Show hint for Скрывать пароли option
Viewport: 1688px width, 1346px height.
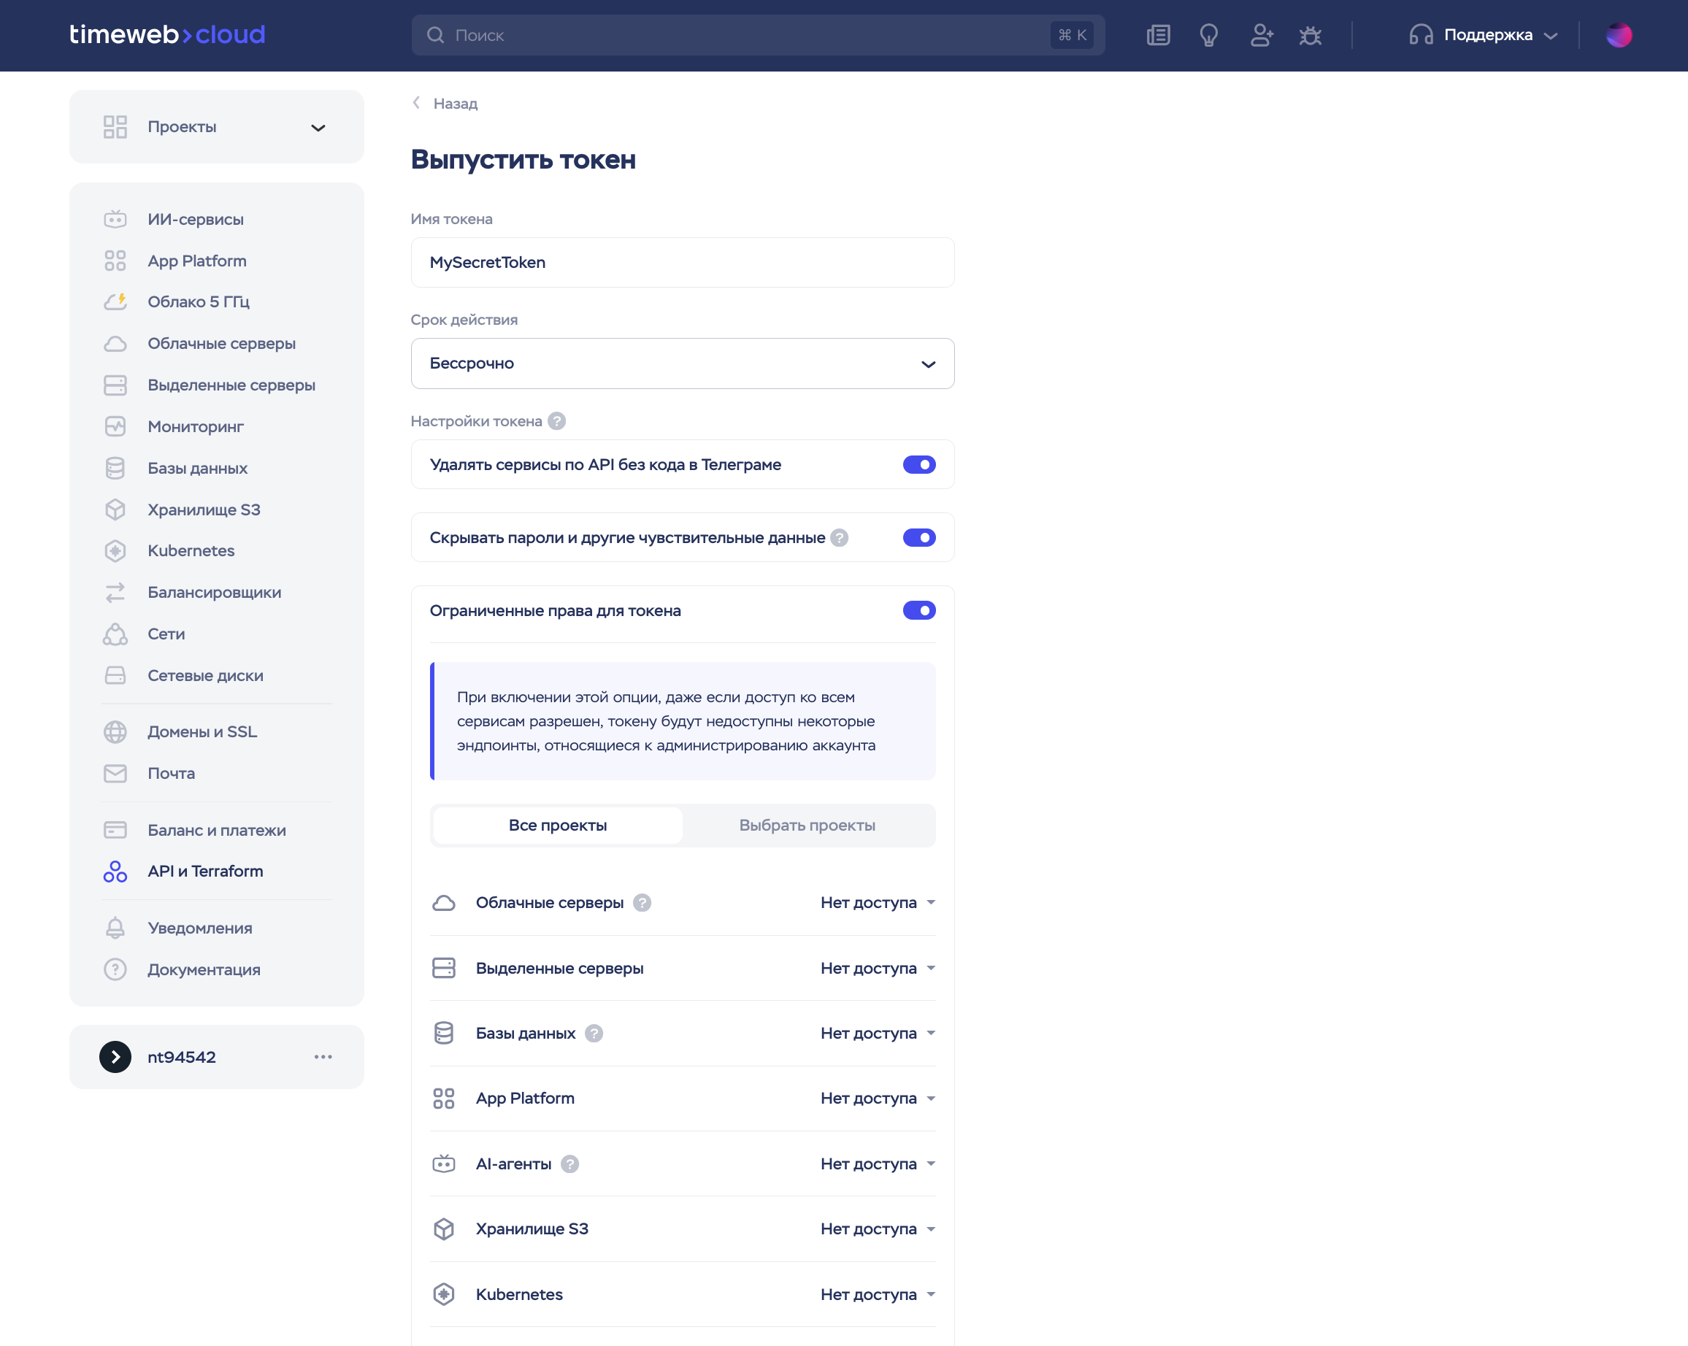(838, 538)
